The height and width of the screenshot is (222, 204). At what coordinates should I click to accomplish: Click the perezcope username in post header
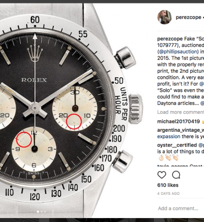(x=188, y=17)
